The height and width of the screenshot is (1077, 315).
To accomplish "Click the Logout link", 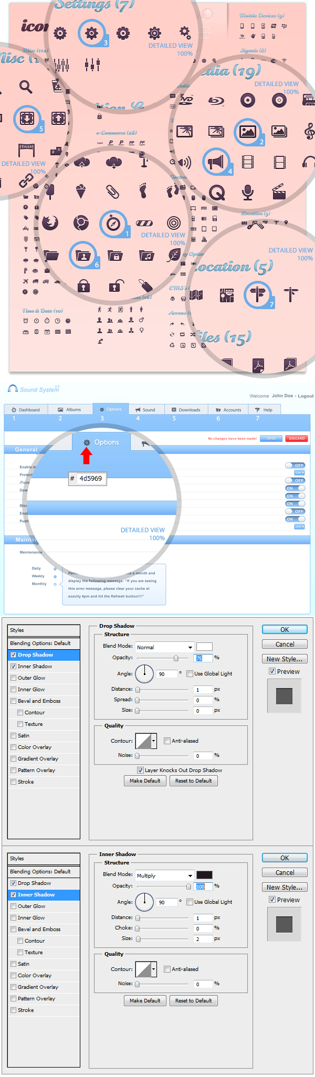I will pos(306,396).
